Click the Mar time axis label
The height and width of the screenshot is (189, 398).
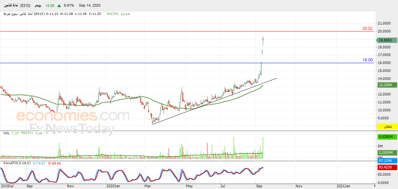147,186
